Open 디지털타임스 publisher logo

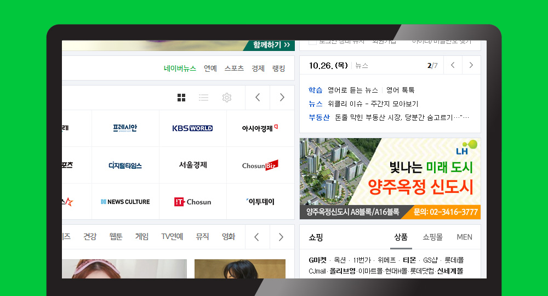pyautogui.click(x=125, y=166)
